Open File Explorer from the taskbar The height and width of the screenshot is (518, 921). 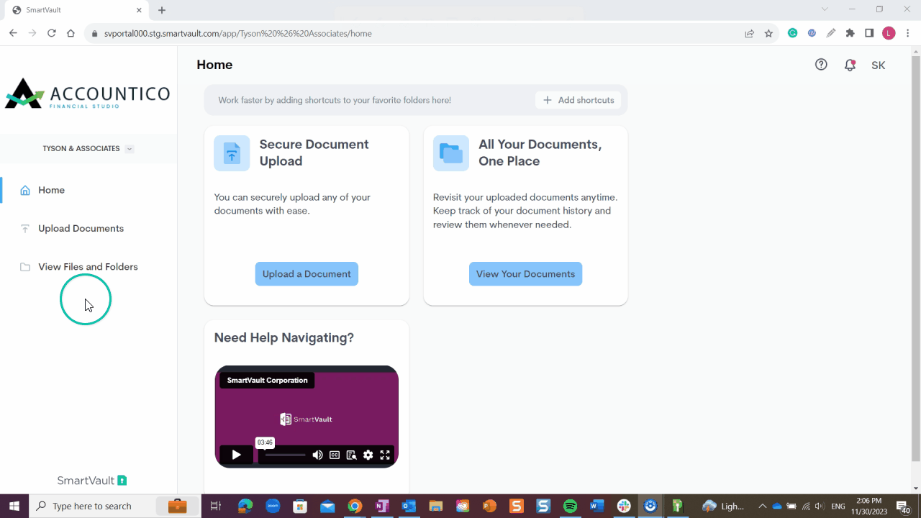click(x=435, y=506)
